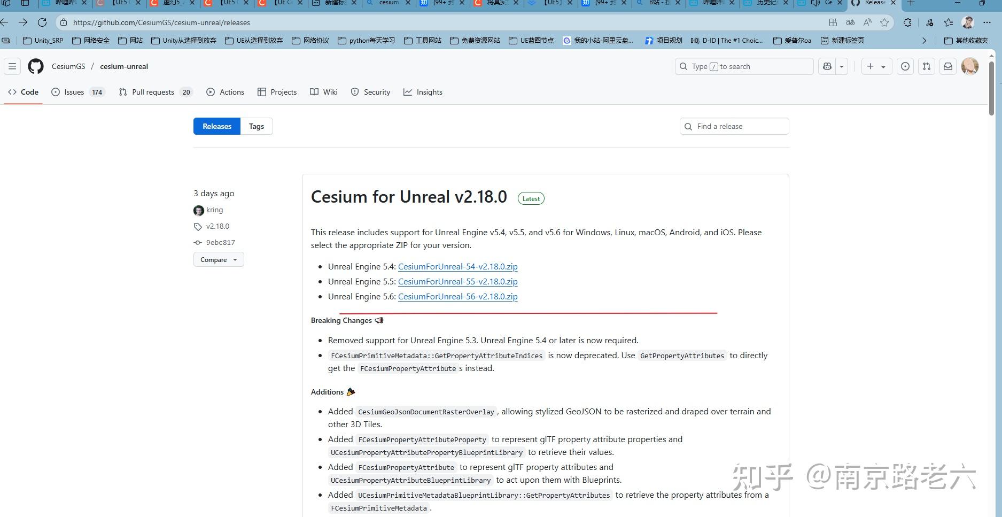Open the browser Extensions menu
1002x517 pixels.
tap(907, 22)
